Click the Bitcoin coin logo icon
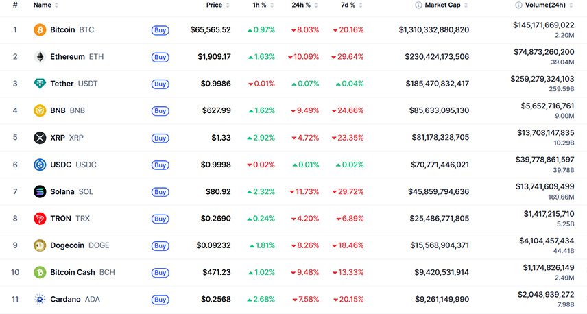This screenshot has height=314, width=587. coord(40,30)
